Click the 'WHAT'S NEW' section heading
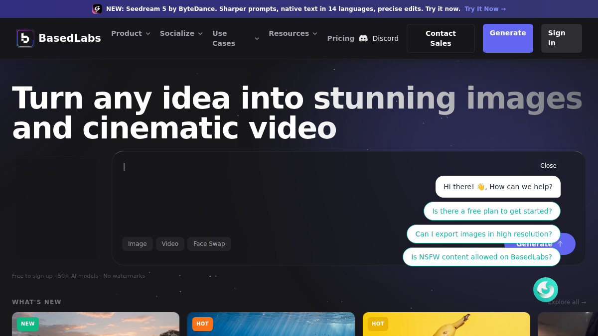Viewport: 598px width, 336px height. click(x=37, y=302)
